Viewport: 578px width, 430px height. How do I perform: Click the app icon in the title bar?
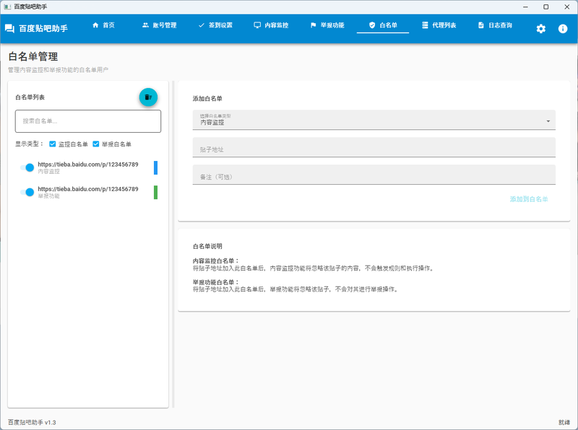click(7, 6)
